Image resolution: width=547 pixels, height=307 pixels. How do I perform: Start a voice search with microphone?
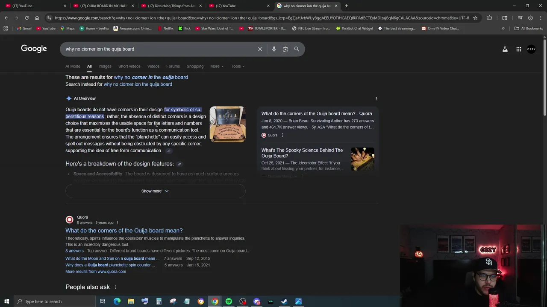(x=274, y=49)
